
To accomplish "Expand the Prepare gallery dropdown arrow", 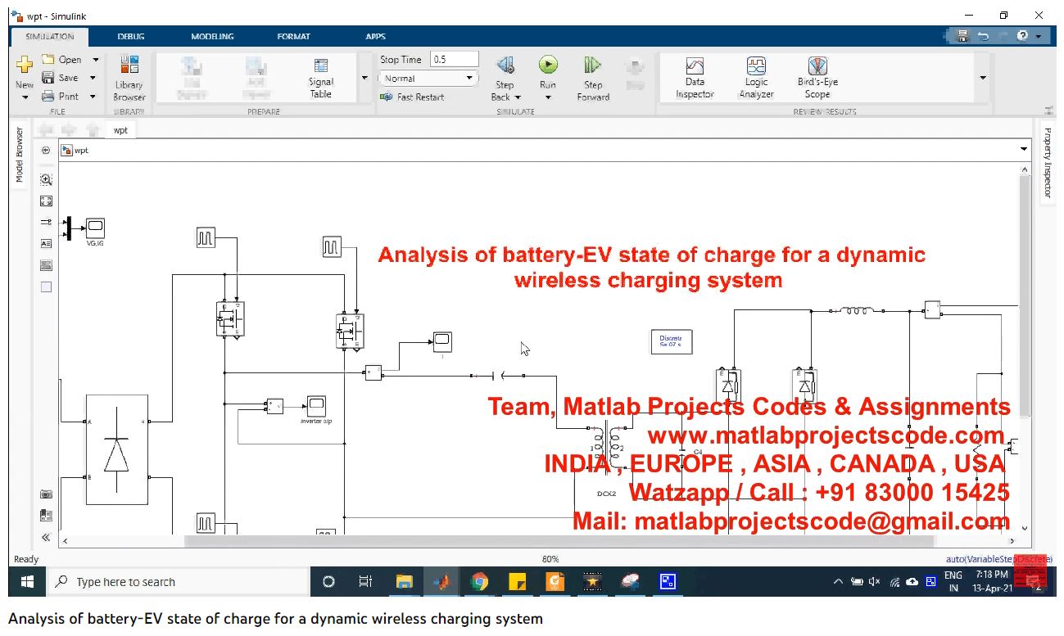I will click(364, 78).
